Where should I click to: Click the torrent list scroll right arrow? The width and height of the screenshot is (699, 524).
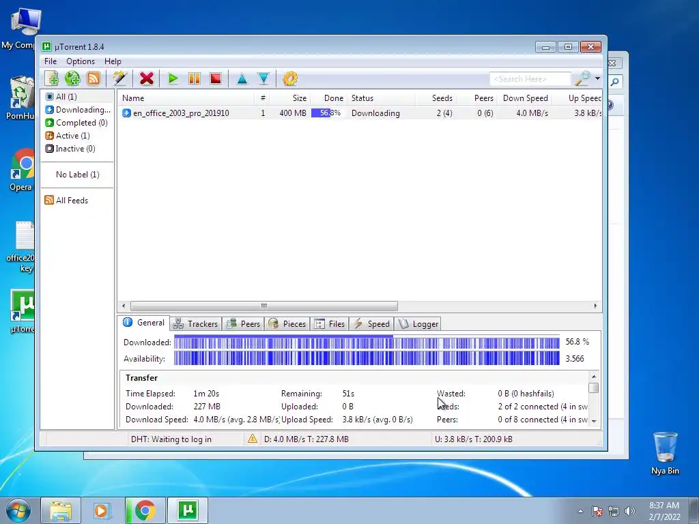tap(595, 306)
